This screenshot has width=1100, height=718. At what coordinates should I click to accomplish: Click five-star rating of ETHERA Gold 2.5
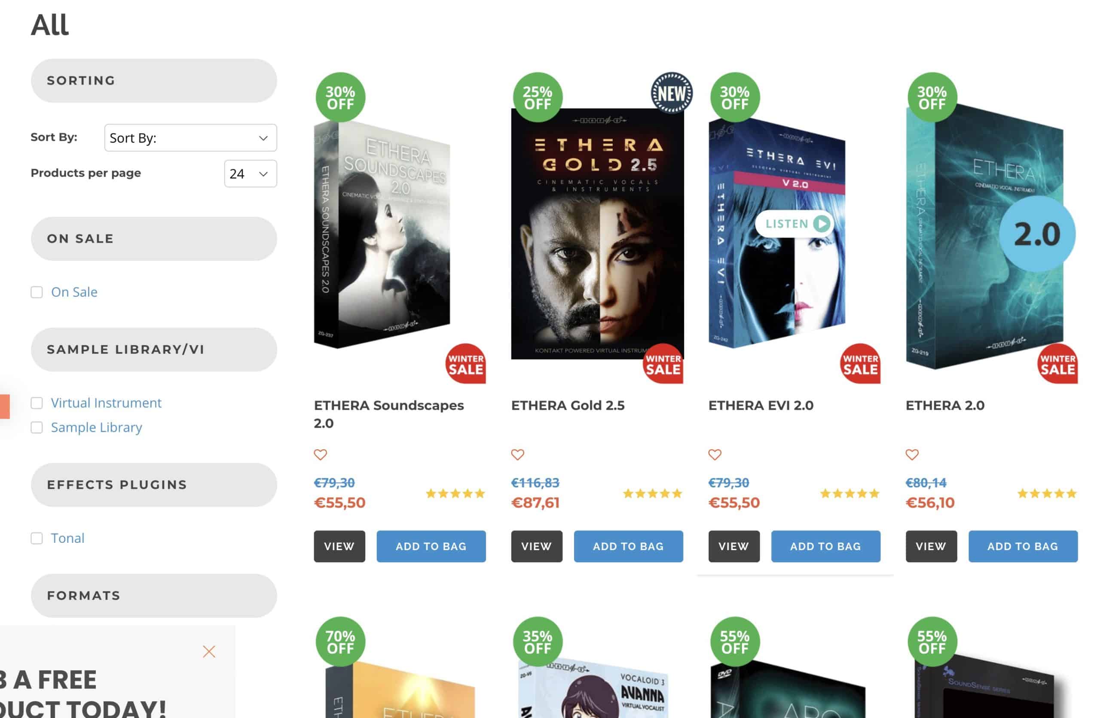653,493
